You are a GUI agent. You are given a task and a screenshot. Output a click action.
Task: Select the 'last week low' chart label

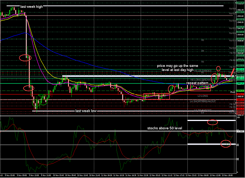(x=86, y=111)
